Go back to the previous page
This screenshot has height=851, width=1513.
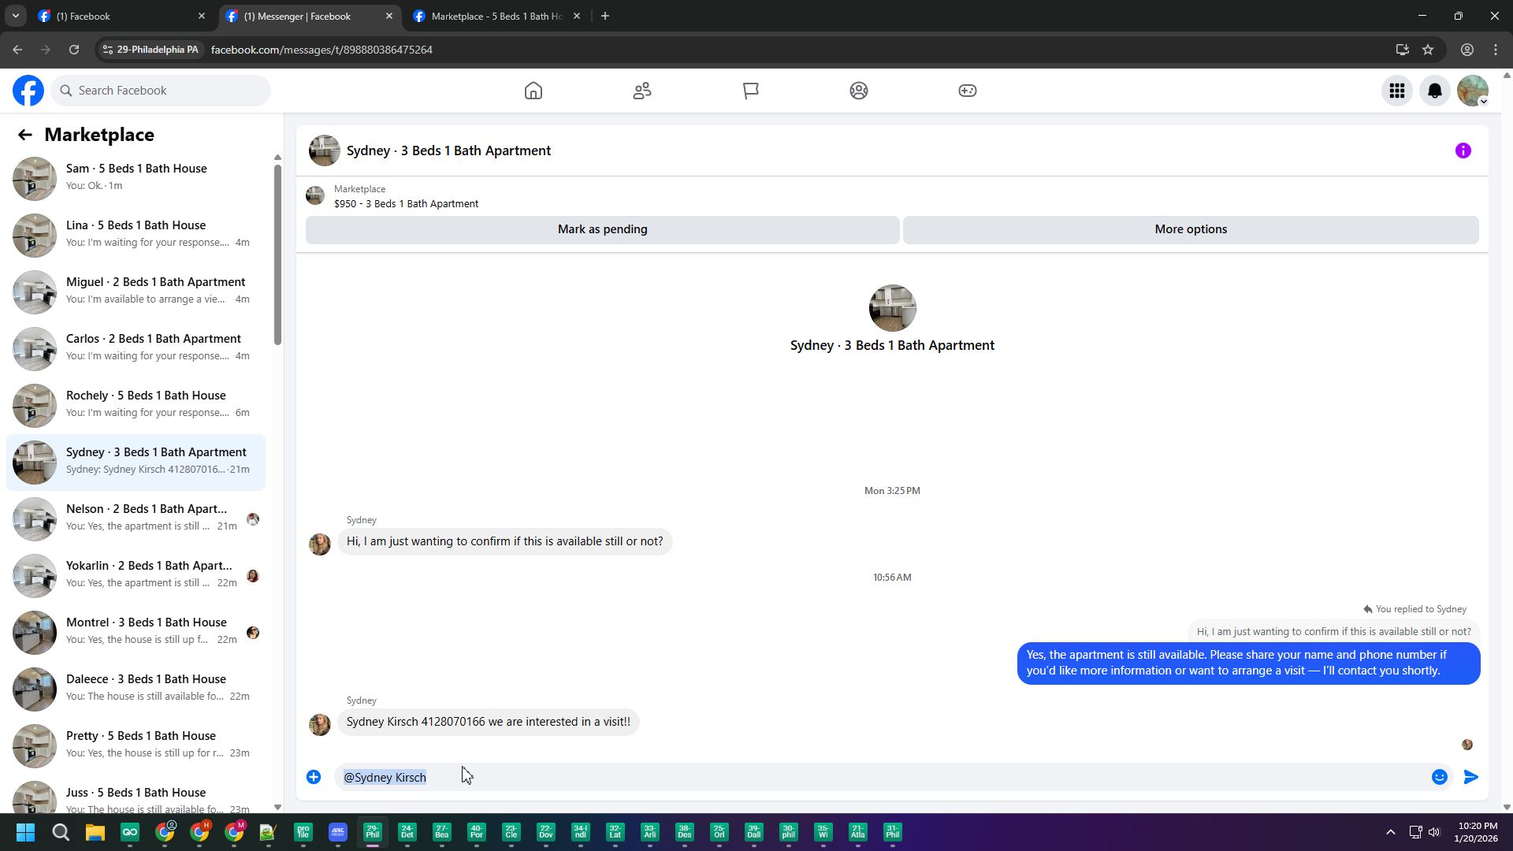coord(17,50)
